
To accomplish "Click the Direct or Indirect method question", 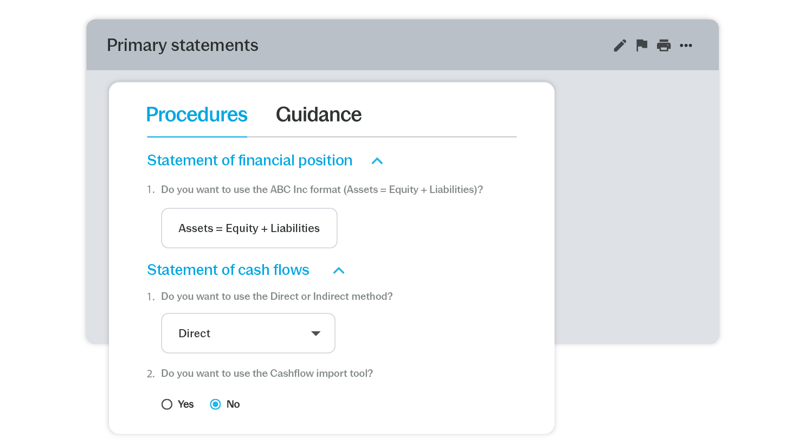I will point(277,297).
